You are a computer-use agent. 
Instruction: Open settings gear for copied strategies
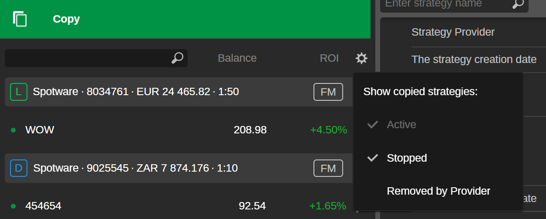click(x=361, y=58)
